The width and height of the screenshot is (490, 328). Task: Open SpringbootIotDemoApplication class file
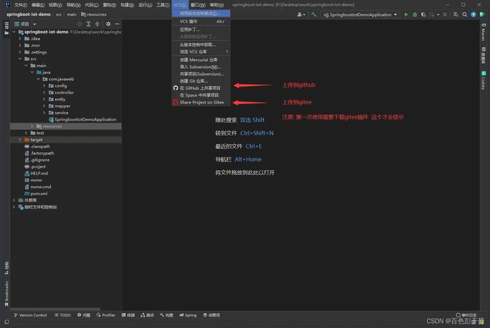(82, 119)
